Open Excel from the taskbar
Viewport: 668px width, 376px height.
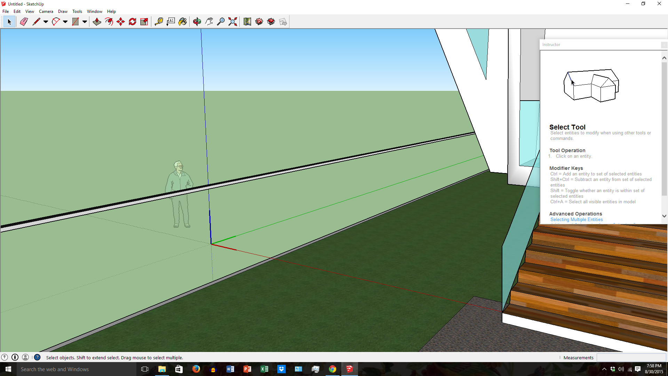coord(264,369)
